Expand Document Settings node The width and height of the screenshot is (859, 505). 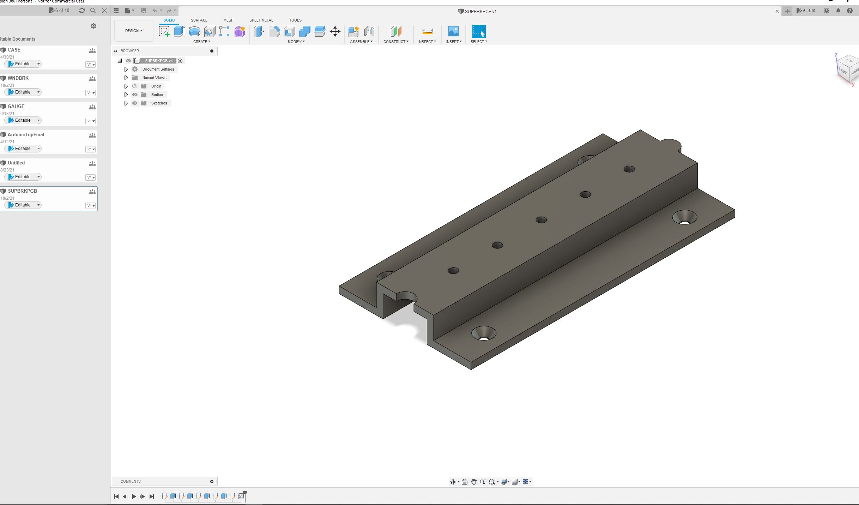(x=126, y=69)
